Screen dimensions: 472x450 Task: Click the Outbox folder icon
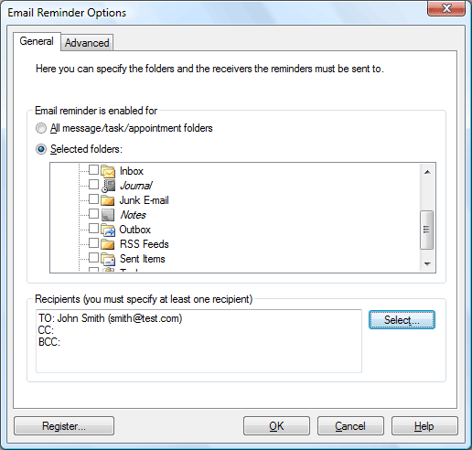point(108,230)
